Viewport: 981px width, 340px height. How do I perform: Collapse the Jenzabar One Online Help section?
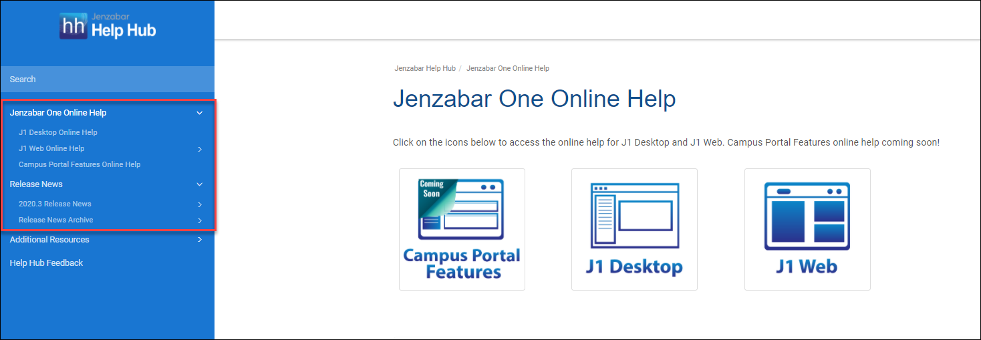[x=199, y=113]
